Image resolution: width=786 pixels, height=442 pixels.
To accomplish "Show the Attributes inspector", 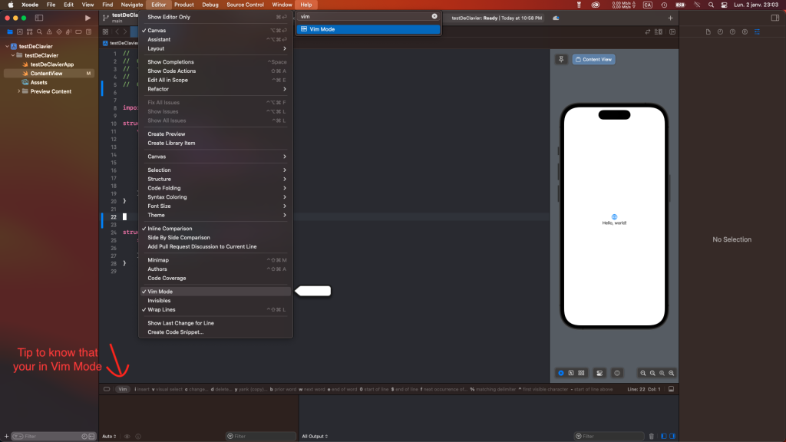I will click(x=757, y=32).
